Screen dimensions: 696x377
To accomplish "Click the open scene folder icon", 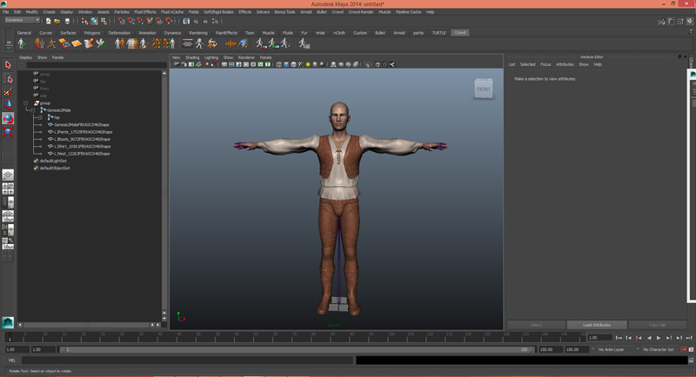I will click(x=57, y=21).
